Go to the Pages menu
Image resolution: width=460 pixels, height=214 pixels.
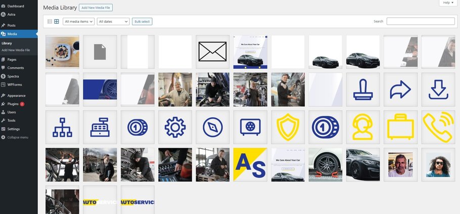click(12, 60)
